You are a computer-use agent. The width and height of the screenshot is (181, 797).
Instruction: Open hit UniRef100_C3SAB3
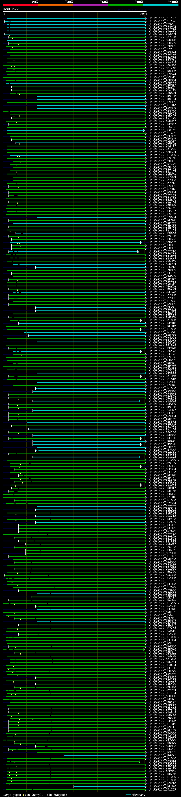(162, 65)
